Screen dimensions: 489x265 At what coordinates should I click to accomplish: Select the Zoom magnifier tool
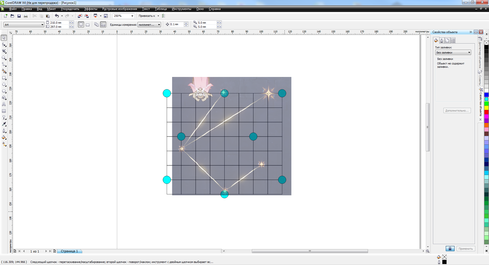coord(4,58)
